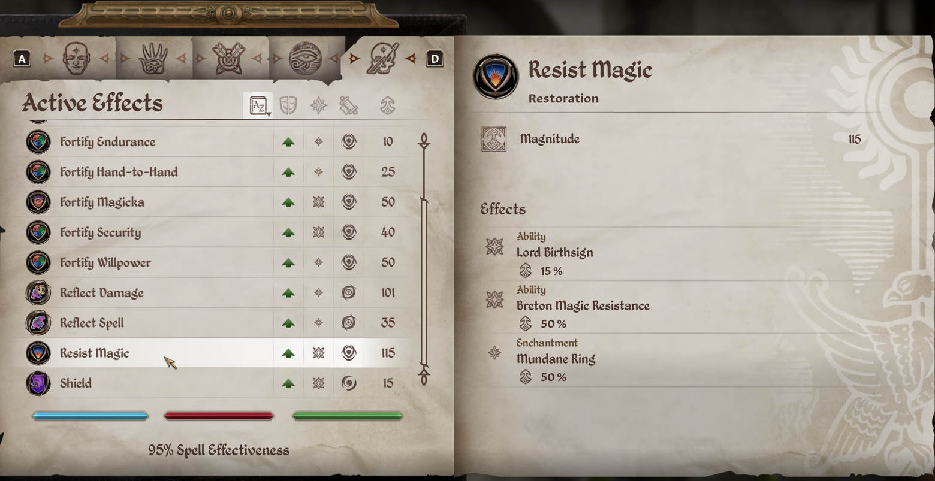
Task: Sort effects by the mask column
Action: click(x=288, y=106)
